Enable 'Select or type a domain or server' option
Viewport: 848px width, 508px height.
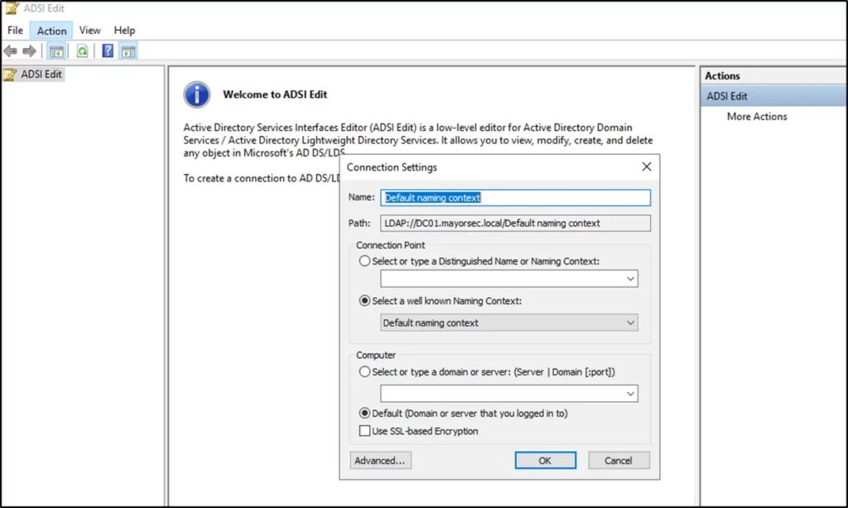click(365, 372)
